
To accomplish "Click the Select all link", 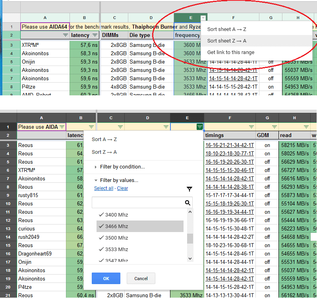I will (104, 188).
